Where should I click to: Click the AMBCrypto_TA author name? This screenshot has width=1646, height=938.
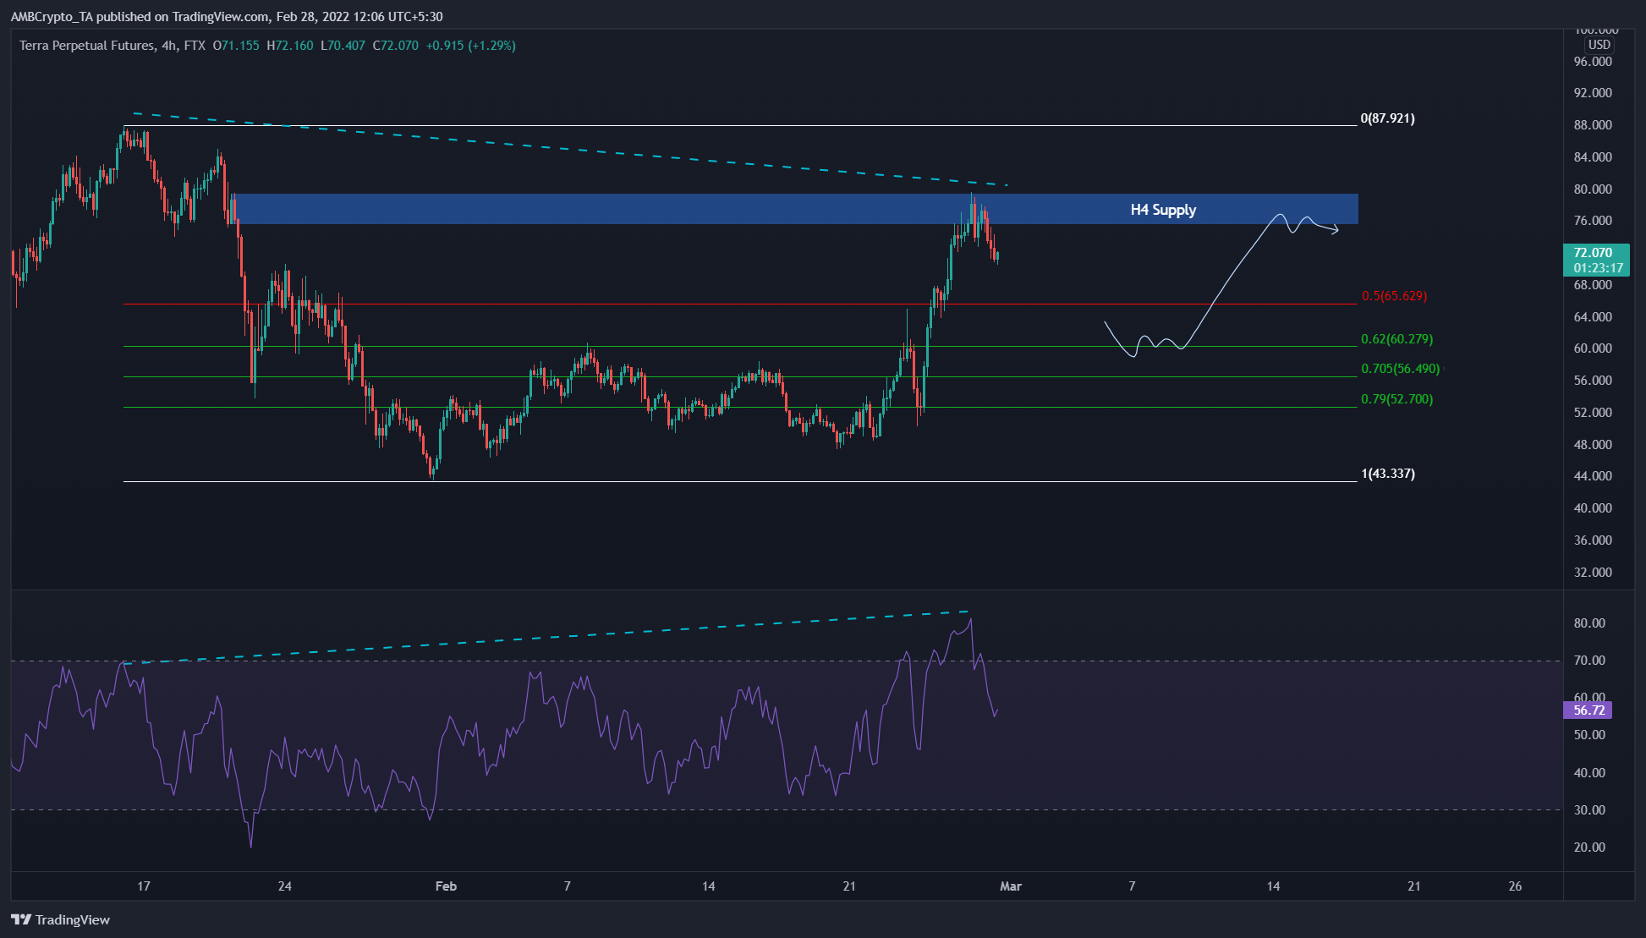tap(53, 16)
